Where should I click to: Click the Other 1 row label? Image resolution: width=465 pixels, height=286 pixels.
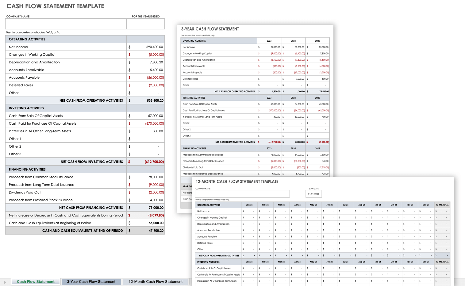click(x=15, y=139)
